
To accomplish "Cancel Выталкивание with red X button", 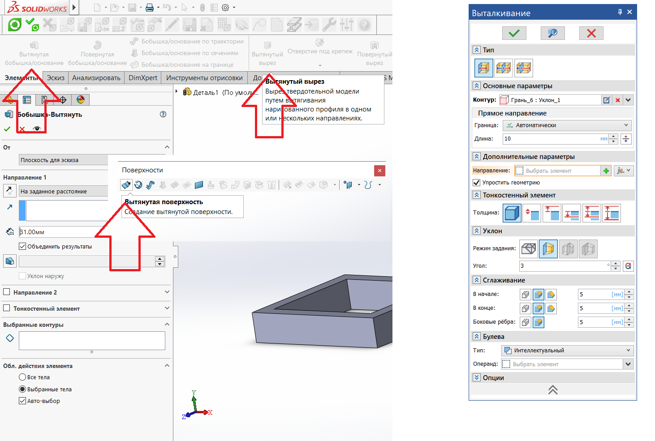I will click(x=591, y=33).
